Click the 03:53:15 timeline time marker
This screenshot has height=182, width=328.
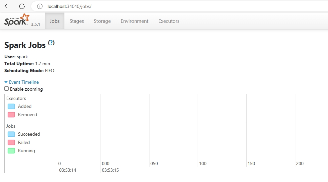110,170
